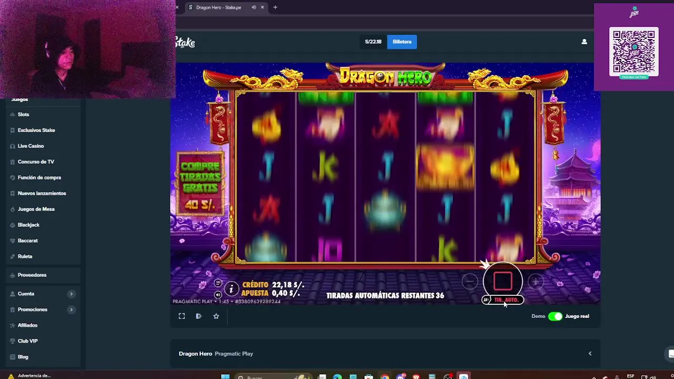Click the Yape QR code image
The height and width of the screenshot is (379, 674).
coord(634,52)
